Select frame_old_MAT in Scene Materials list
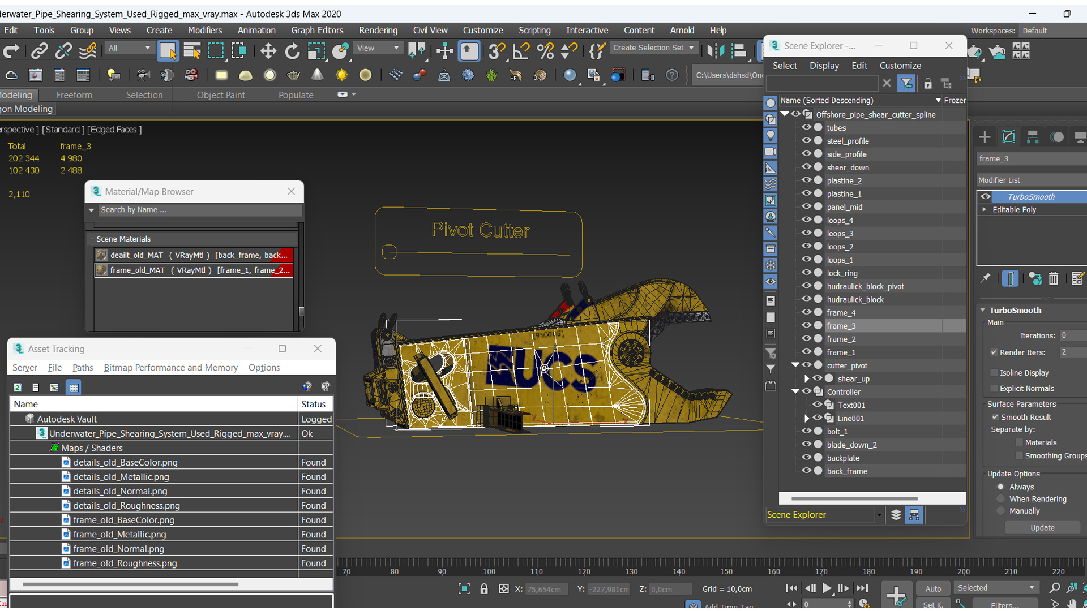1087x611 pixels. tap(194, 270)
